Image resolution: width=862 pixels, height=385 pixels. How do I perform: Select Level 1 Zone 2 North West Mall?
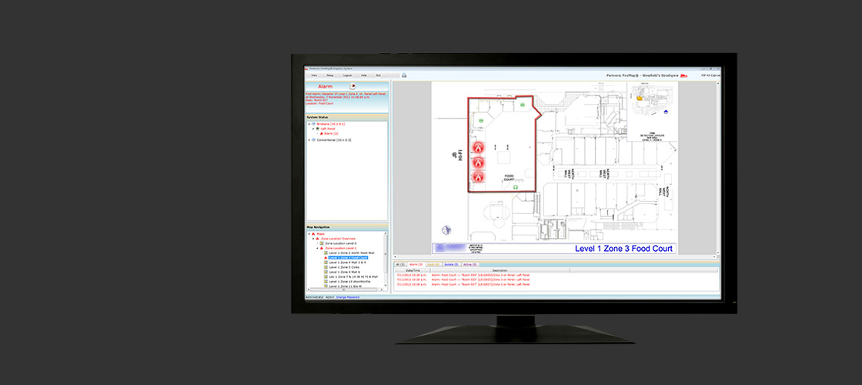pyautogui.click(x=351, y=253)
